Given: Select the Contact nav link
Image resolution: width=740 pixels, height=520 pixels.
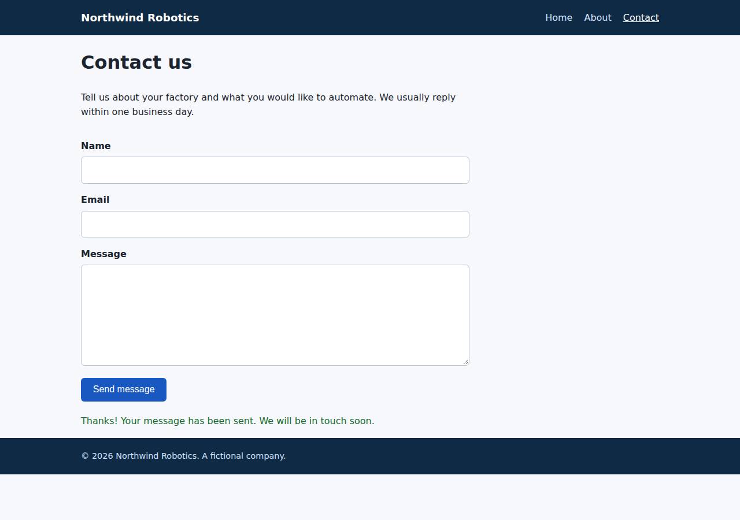Looking at the screenshot, I should tap(641, 18).
